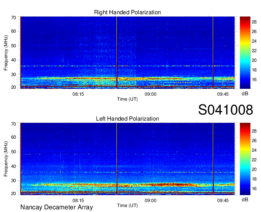Click the 40 MHz tick on the bottom plot
261x212 pixels.
13,166
